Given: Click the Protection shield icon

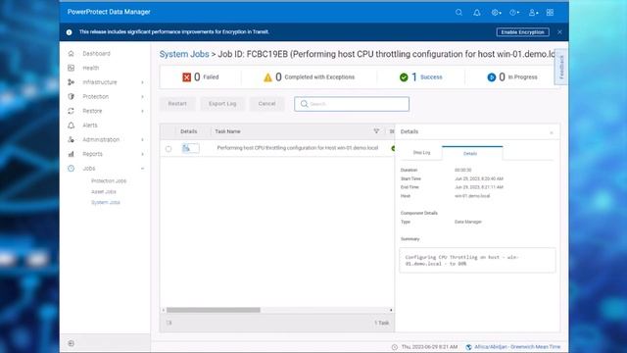Looking at the screenshot, I should 72,96.
